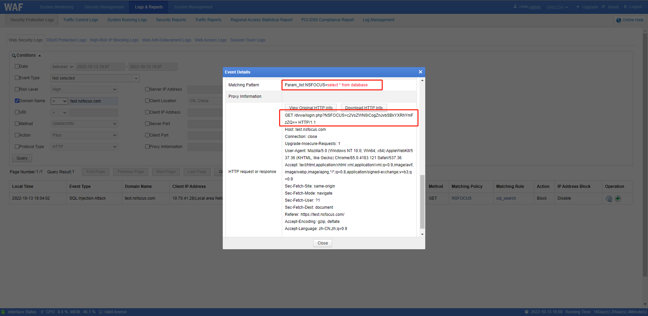Click the Online Help question mark icon
The image size is (648, 316).
coord(618,20)
